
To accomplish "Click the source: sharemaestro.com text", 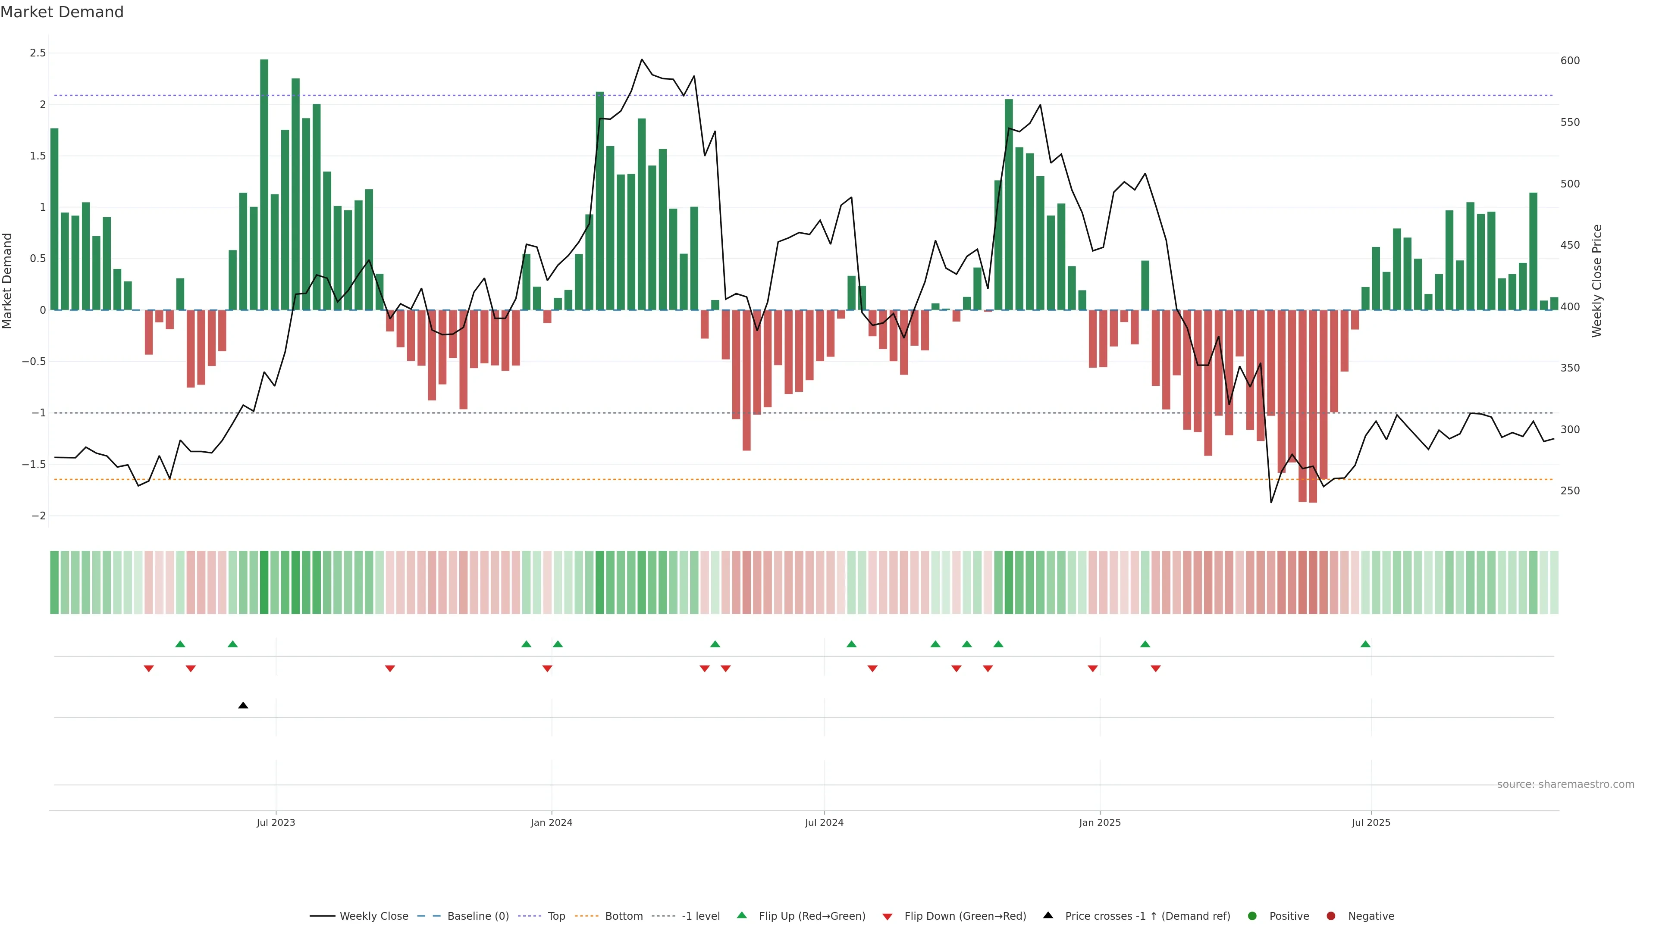I will (1565, 784).
